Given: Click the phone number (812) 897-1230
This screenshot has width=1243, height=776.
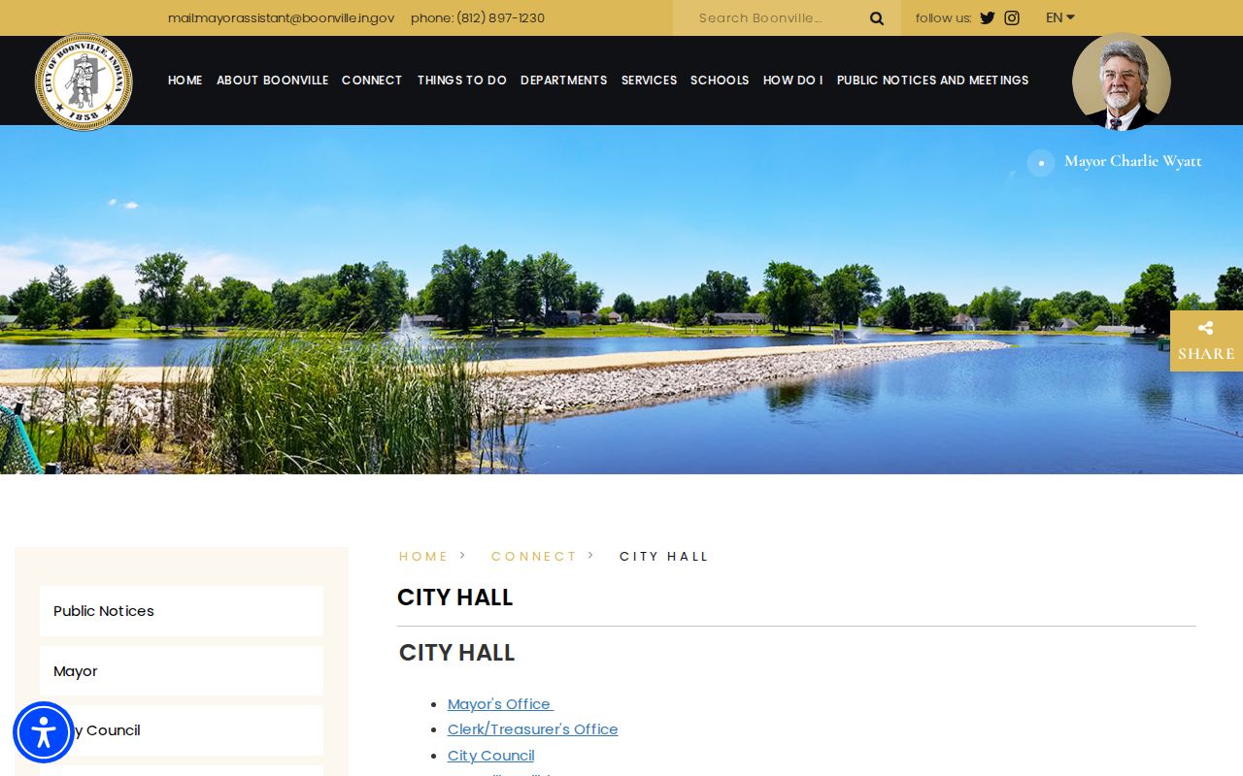Looking at the screenshot, I should point(500,17).
